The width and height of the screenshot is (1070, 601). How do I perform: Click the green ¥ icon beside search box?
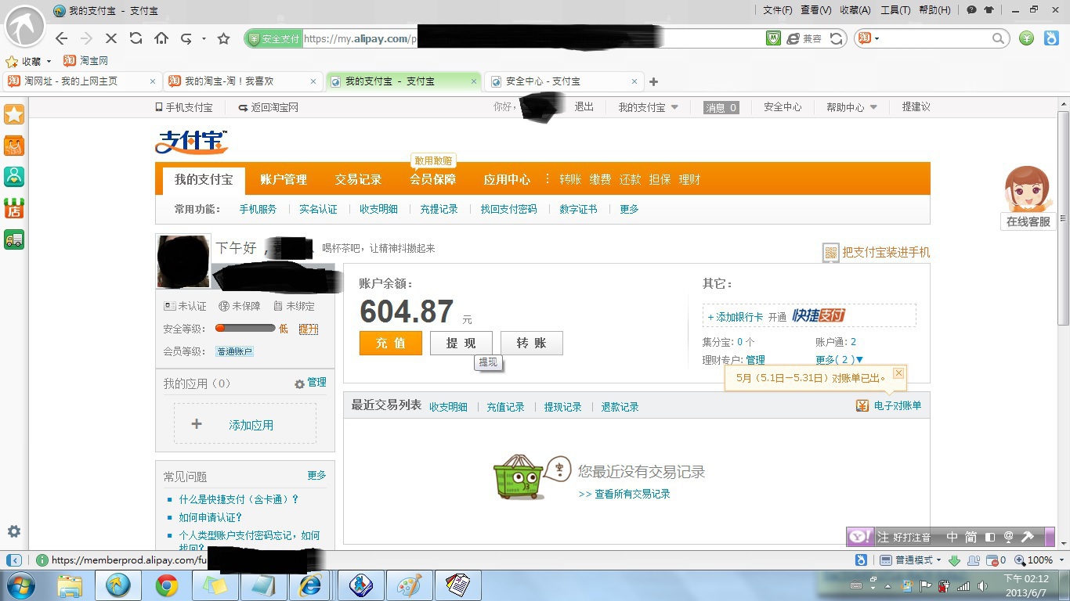pyautogui.click(x=1027, y=38)
